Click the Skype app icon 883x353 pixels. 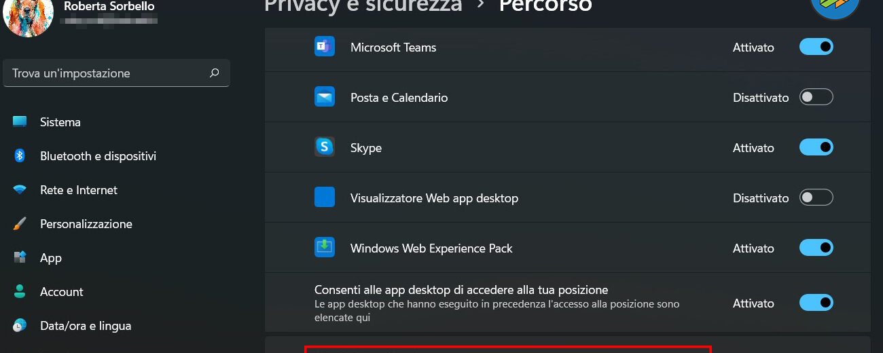tap(324, 147)
